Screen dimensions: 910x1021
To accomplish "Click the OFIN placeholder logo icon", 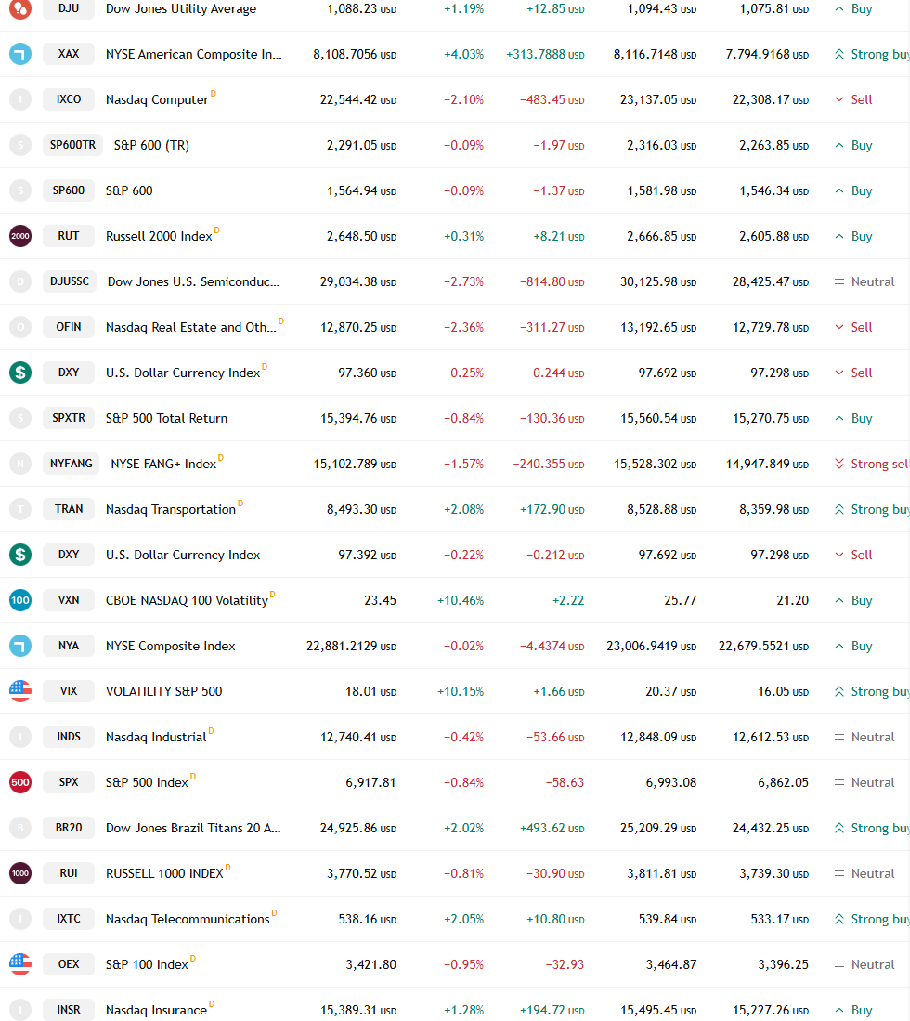I will click(20, 327).
